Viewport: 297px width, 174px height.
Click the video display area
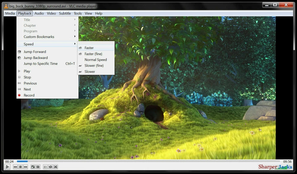coord(148,88)
